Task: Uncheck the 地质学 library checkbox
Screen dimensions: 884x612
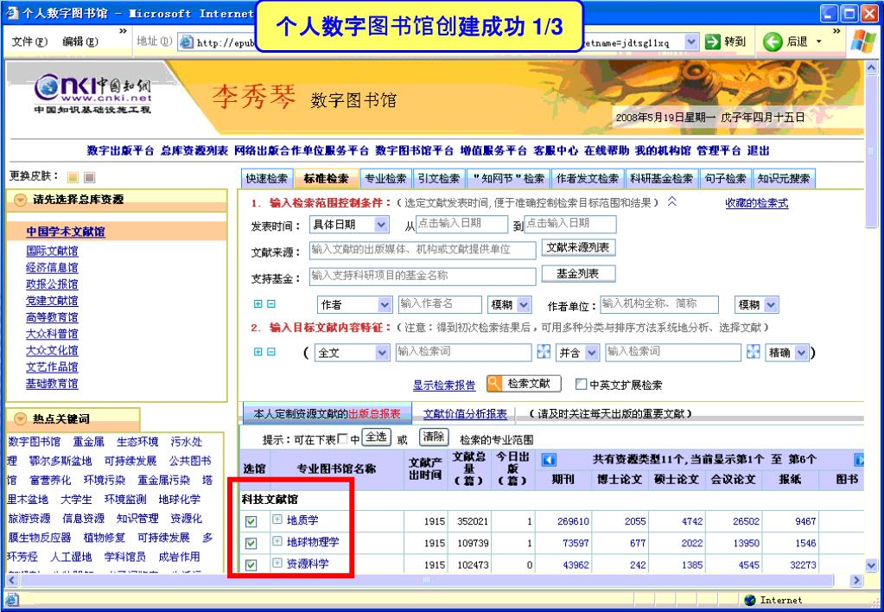Action: coord(251,521)
